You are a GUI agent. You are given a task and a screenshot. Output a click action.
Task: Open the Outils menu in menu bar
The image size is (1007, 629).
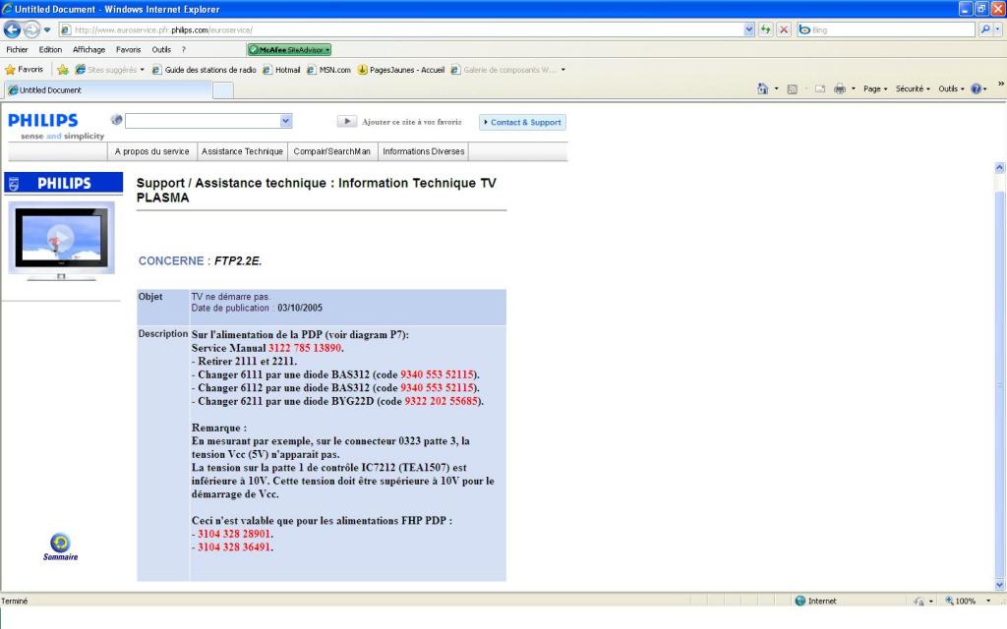(161, 49)
